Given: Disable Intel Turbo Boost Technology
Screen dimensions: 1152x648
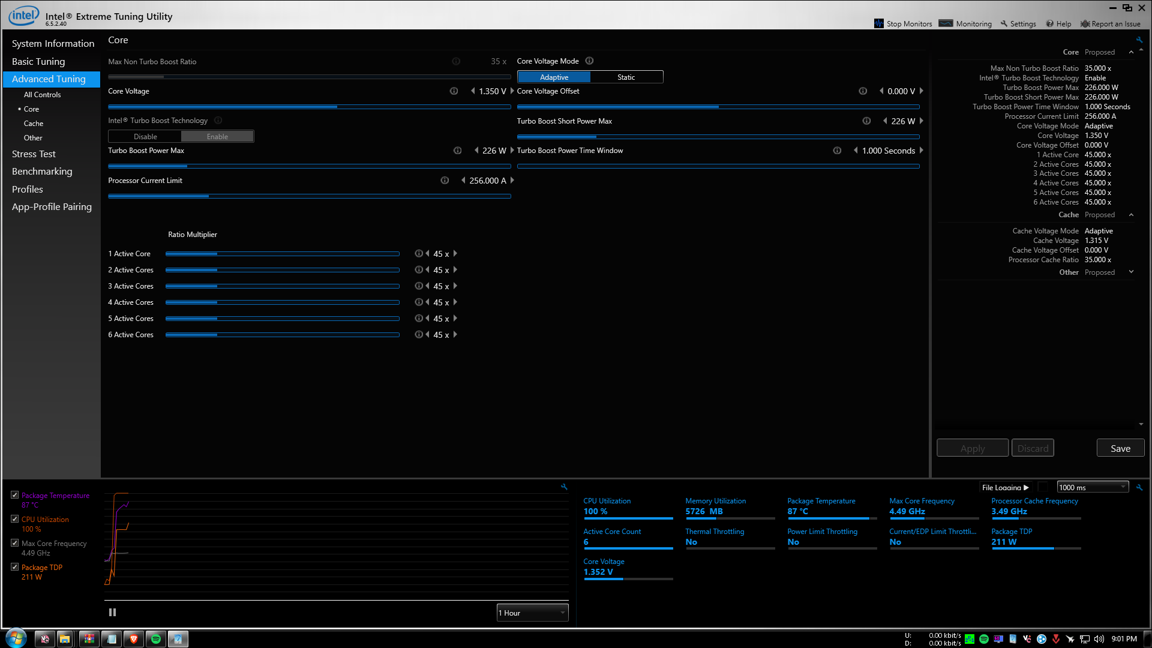Looking at the screenshot, I should point(145,137).
